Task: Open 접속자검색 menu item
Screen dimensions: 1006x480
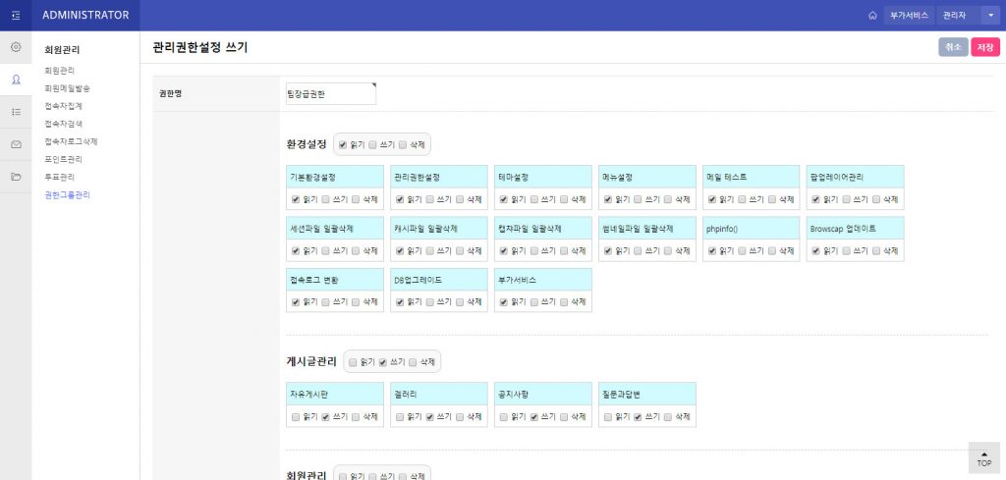Action: coord(64,124)
